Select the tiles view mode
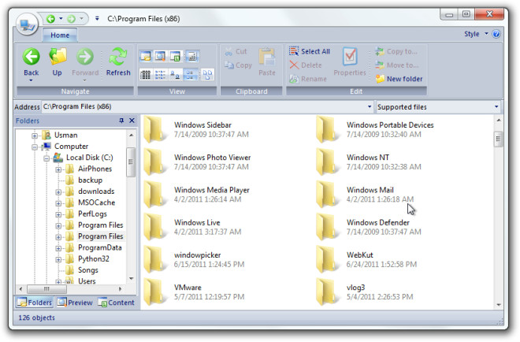This screenshot has height=342, width=520. coord(191,75)
